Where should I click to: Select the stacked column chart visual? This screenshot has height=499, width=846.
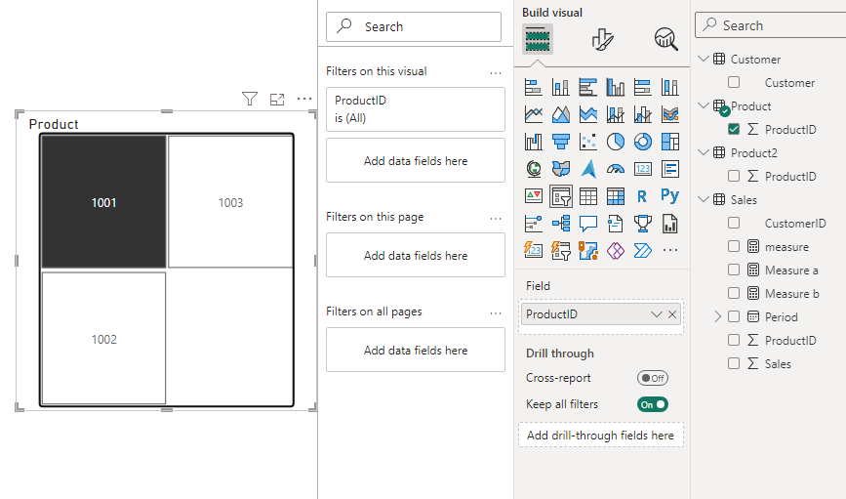coord(560,87)
